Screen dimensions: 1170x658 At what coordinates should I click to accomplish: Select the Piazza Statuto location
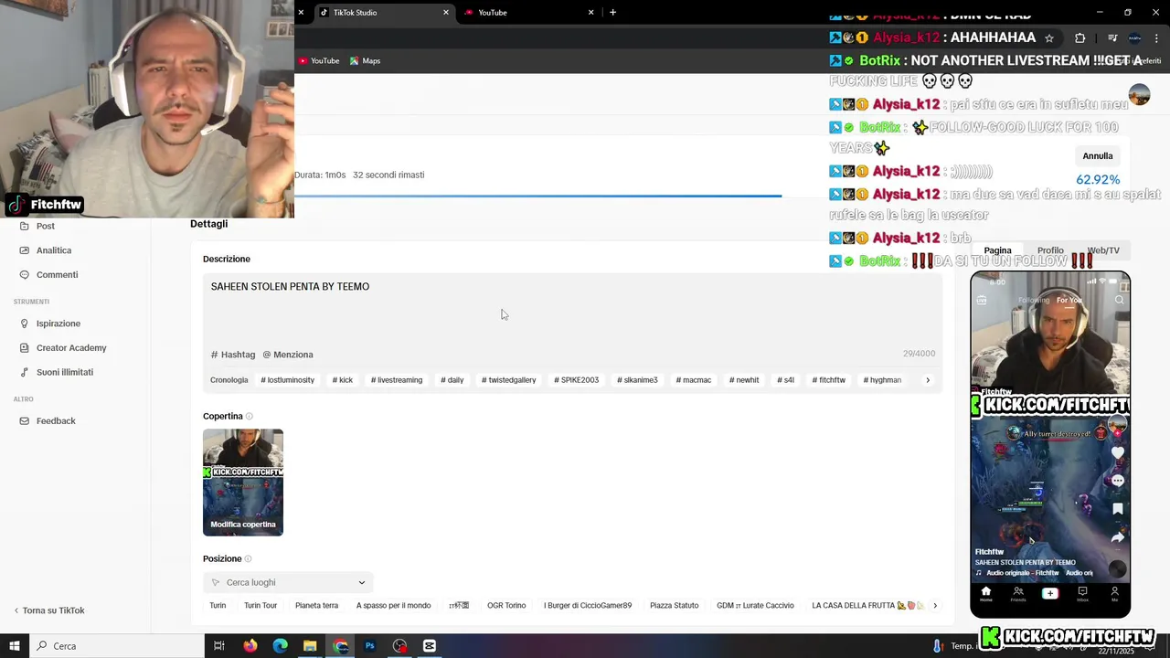coord(674,606)
